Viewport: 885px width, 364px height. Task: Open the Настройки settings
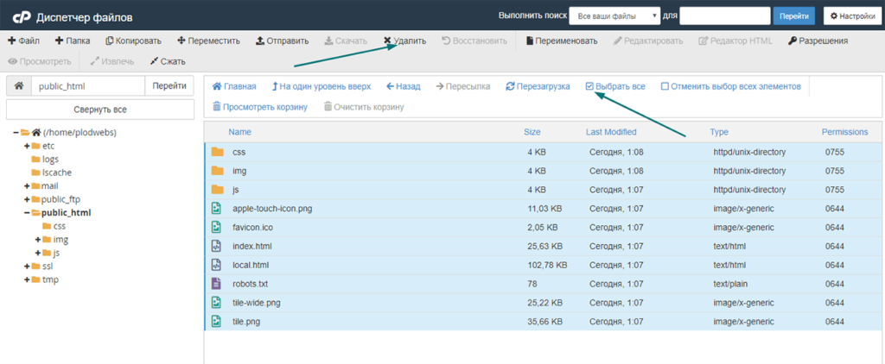point(852,16)
